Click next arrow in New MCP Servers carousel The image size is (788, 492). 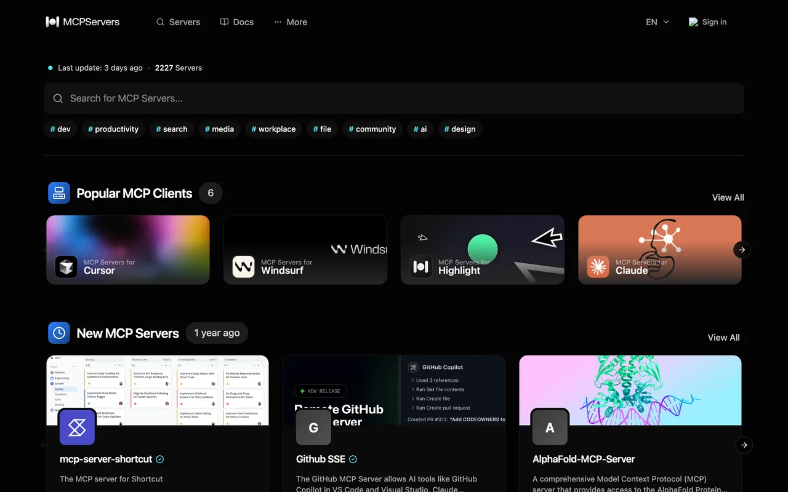click(x=744, y=445)
